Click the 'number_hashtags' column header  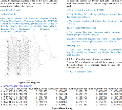click(78, 89)
